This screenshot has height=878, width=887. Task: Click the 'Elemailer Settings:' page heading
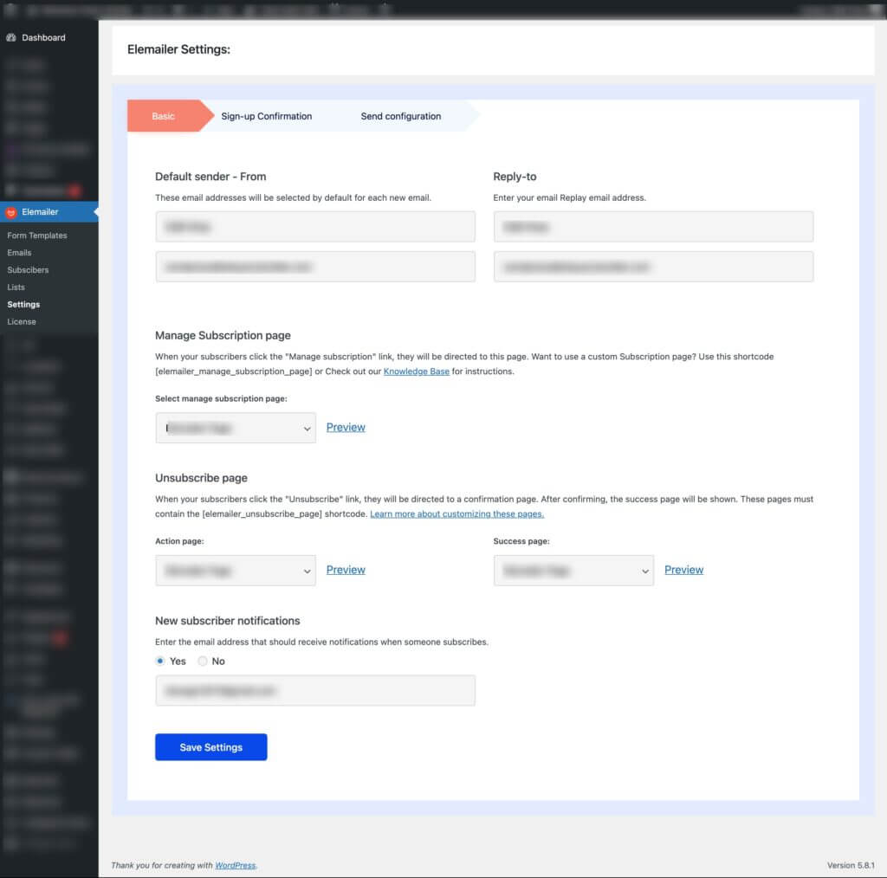pos(178,49)
